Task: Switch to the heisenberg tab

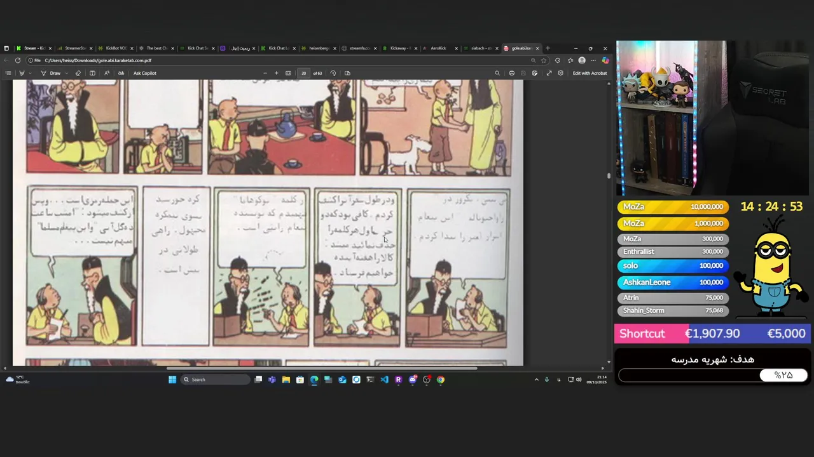Action: (319, 48)
